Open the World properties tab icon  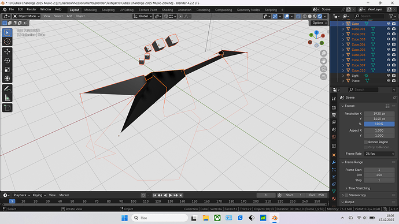coord(334,137)
